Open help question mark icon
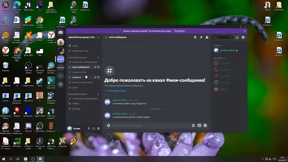This screenshot has height=162, width=288. (x=243, y=37)
